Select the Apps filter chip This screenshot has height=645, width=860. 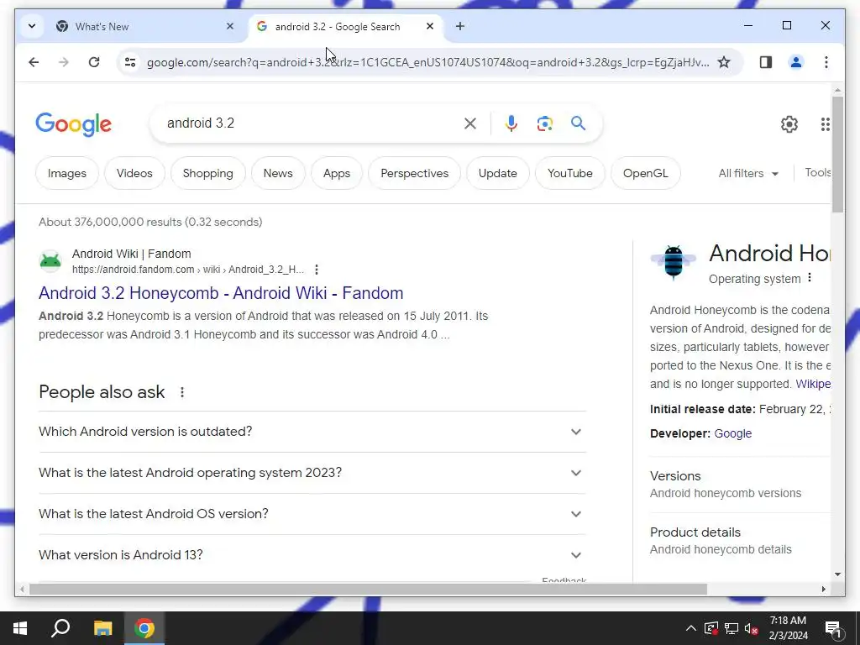(x=337, y=173)
